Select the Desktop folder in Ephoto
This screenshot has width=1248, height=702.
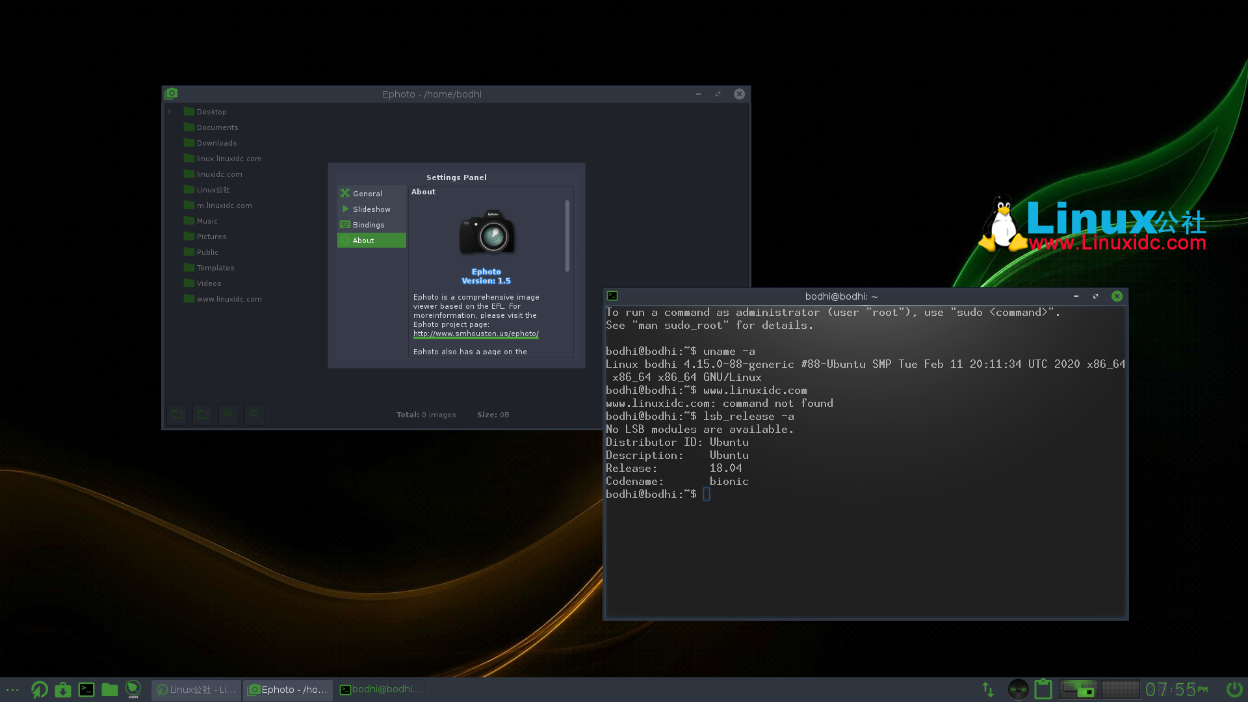coord(212,112)
